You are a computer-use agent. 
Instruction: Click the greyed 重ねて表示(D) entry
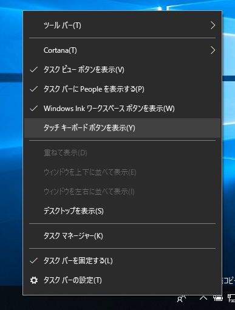(x=122, y=153)
